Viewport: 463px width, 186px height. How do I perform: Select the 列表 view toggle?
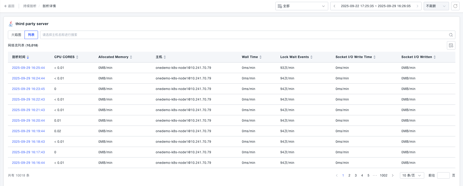31,35
